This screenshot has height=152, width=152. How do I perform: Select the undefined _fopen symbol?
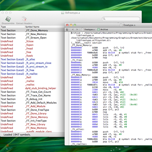click(x=32, y=45)
